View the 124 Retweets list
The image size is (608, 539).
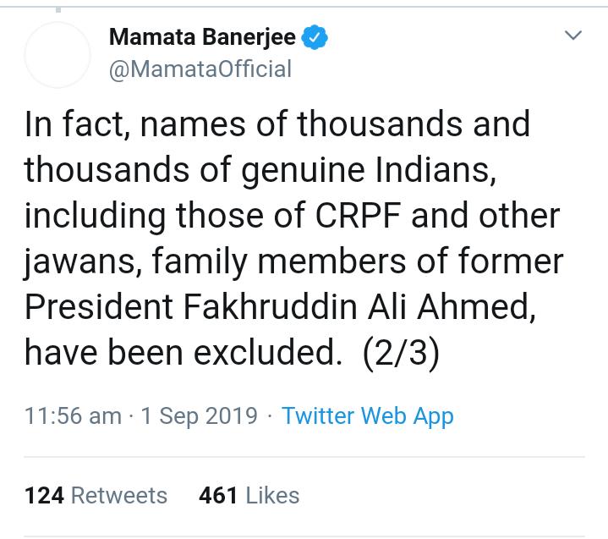coord(96,496)
